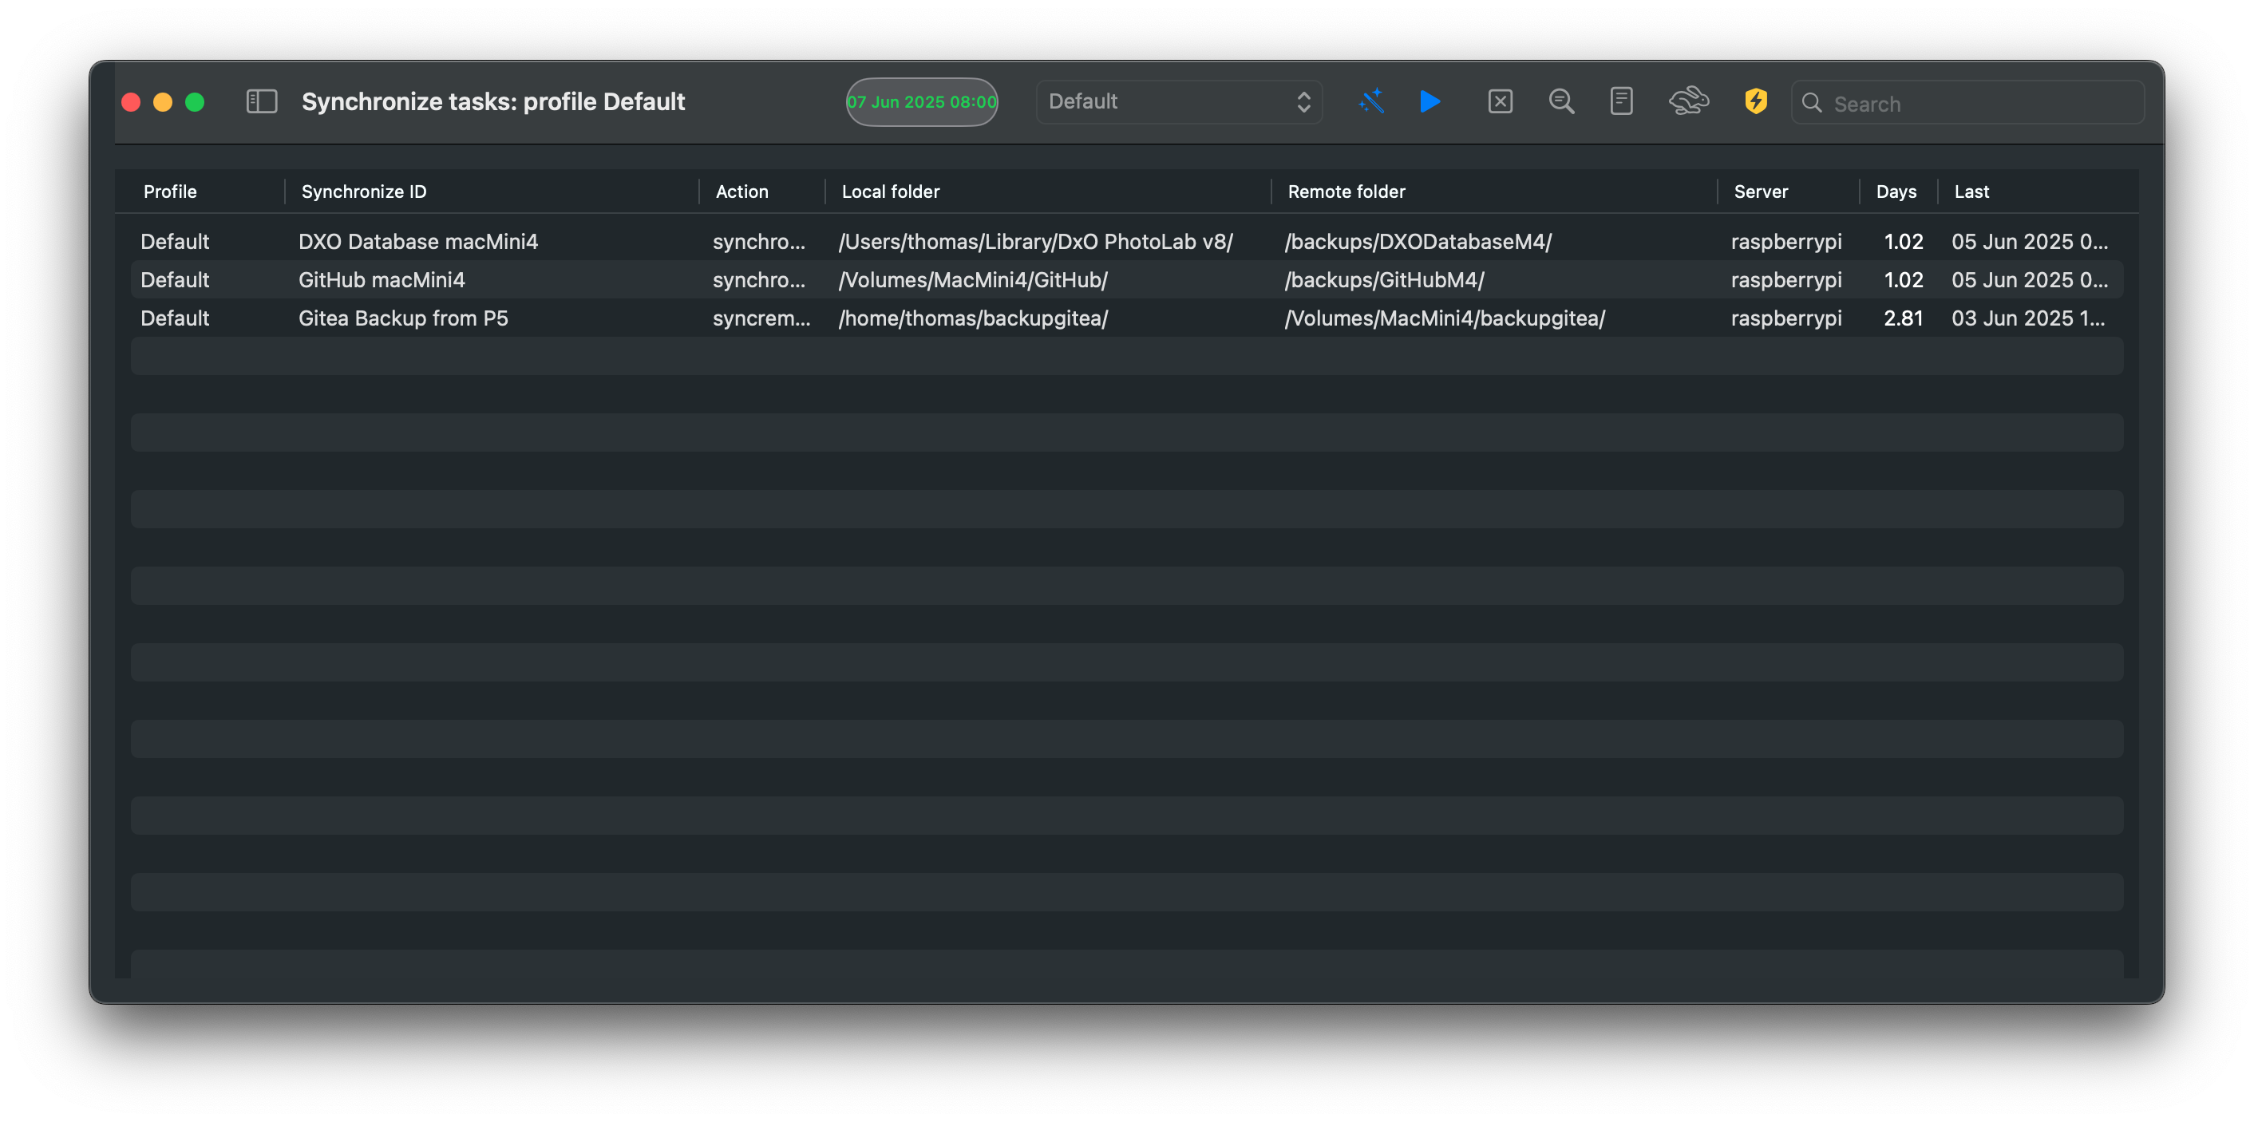Select the DXO Database macMini4 task row
2254x1122 pixels.
pyautogui.click(x=418, y=241)
